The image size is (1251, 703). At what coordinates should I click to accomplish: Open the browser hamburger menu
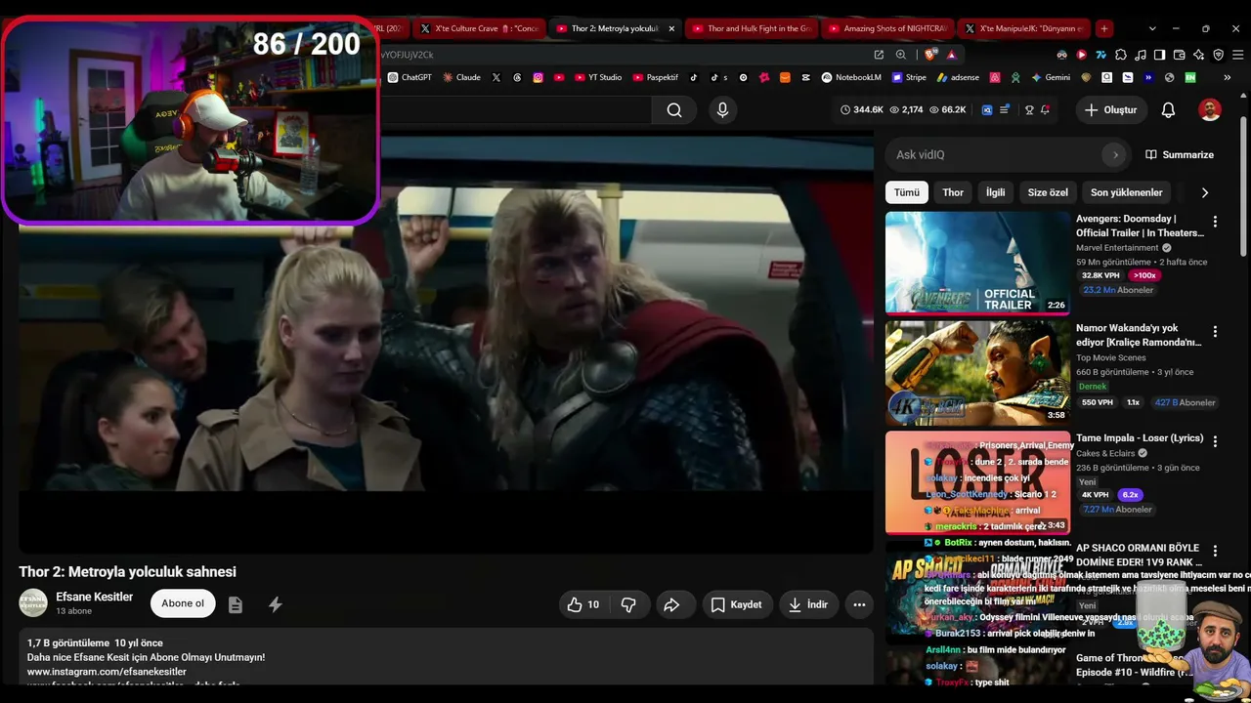(1236, 55)
